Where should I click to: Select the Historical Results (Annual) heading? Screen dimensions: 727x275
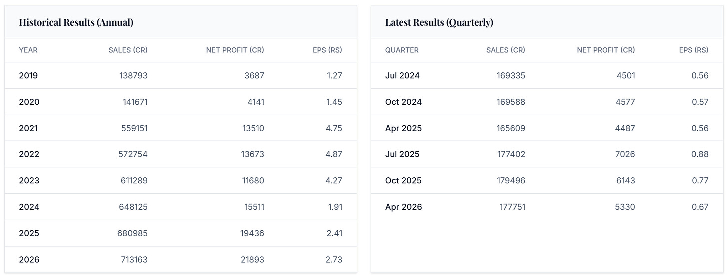pyautogui.click(x=76, y=22)
